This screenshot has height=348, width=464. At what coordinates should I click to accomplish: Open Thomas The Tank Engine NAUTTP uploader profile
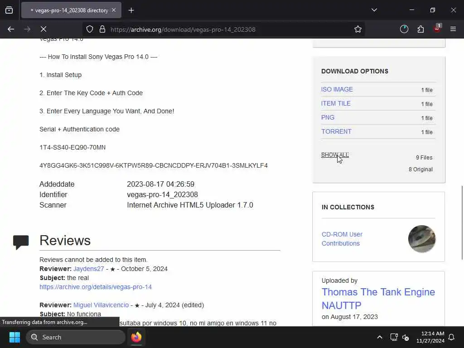(378, 299)
